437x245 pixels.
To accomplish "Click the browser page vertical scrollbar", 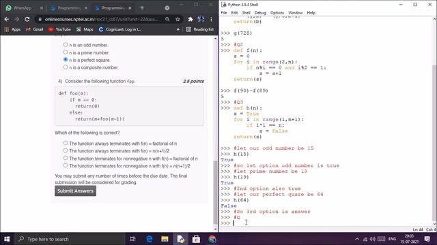I will [x=215, y=192].
